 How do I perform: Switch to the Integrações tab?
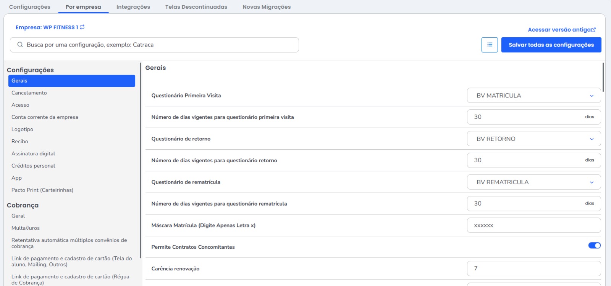133,7
